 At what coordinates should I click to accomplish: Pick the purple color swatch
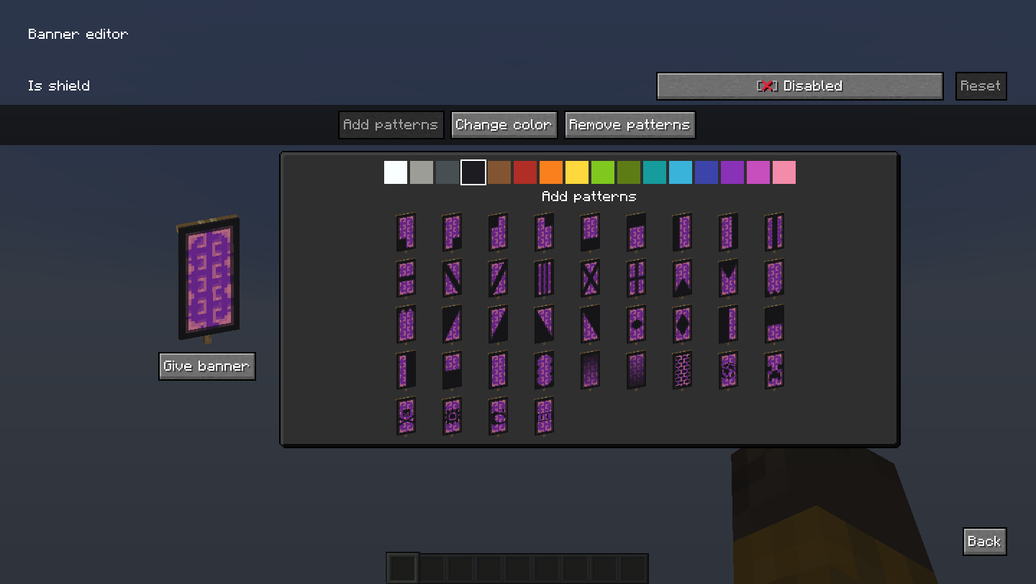(732, 172)
